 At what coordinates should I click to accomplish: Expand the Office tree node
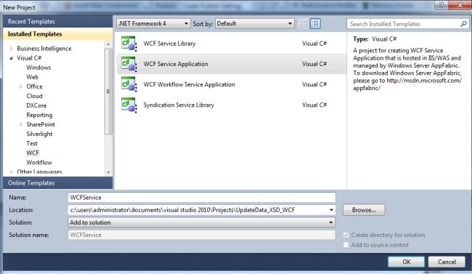click(x=21, y=86)
